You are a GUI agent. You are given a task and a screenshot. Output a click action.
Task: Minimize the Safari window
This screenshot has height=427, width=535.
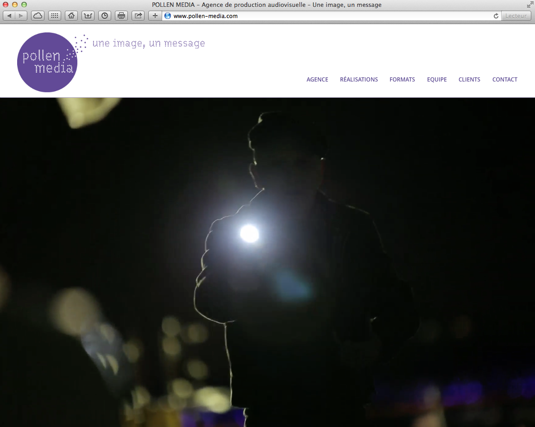pyautogui.click(x=15, y=5)
